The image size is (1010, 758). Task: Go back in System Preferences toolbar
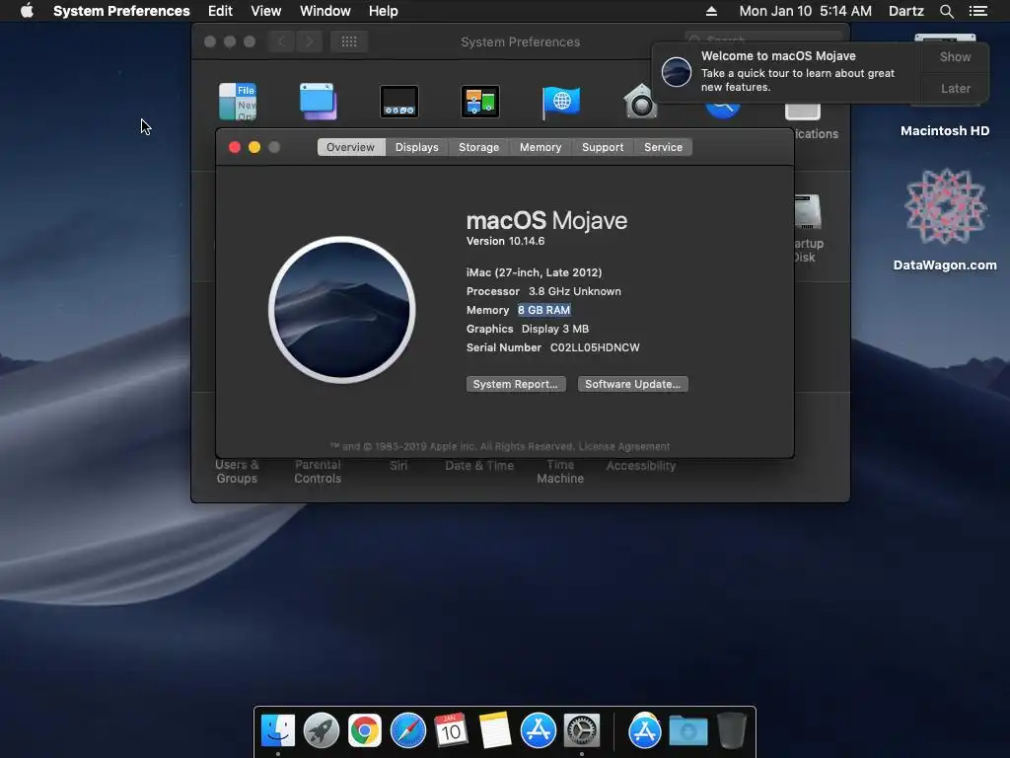pyautogui.click(x=281, y=41)
